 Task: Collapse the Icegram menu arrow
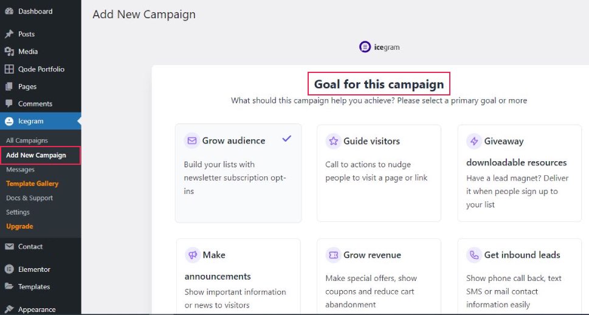pos(79,121)
